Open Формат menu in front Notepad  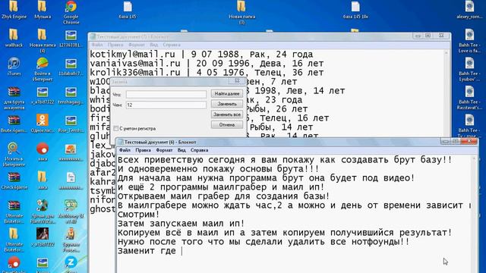[164, 150]
